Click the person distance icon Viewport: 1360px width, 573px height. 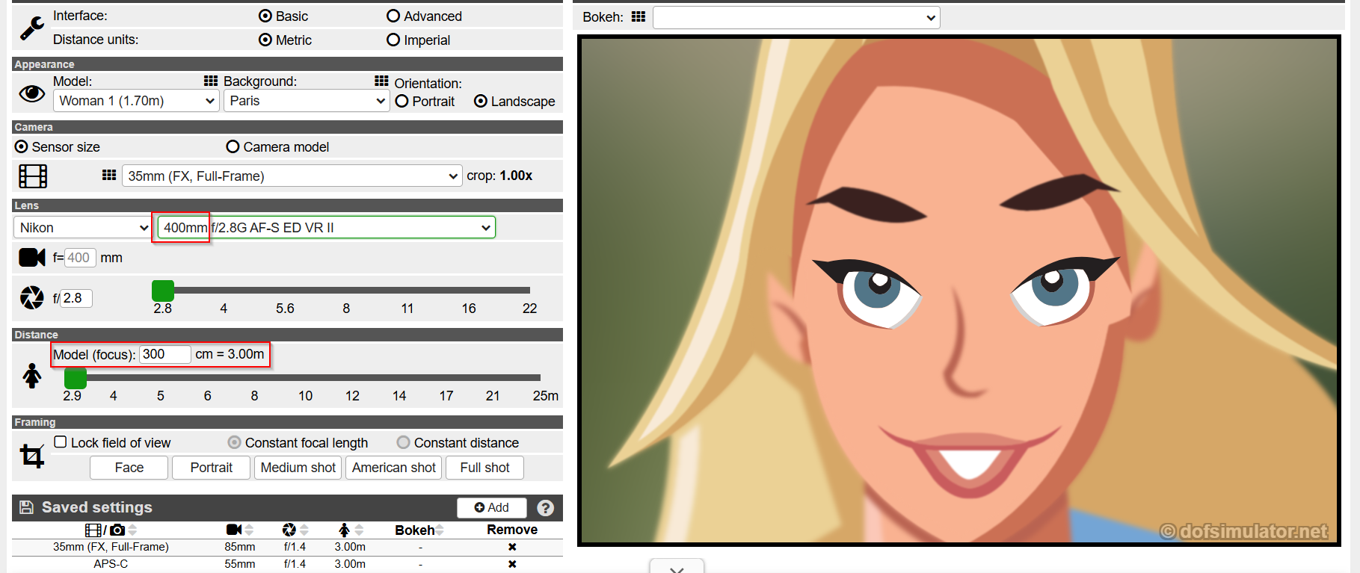(32, 376)
